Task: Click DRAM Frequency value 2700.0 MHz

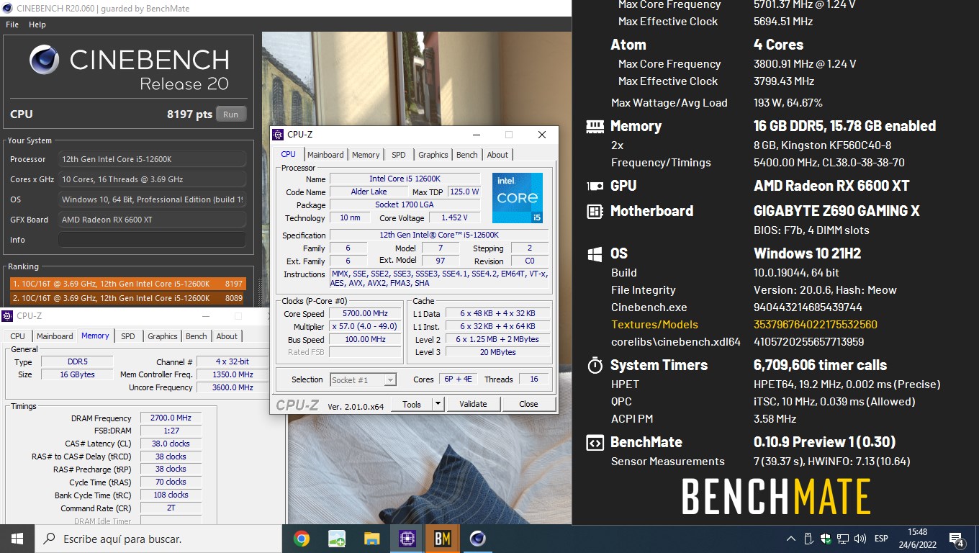Action: 171,418
